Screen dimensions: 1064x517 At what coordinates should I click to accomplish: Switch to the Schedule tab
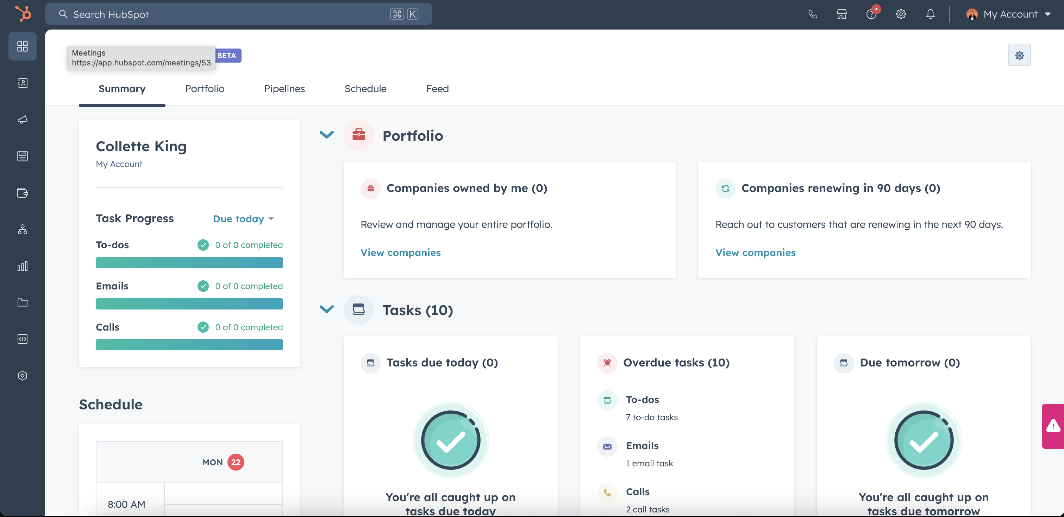pyautogui.click(x=365, y=89)
